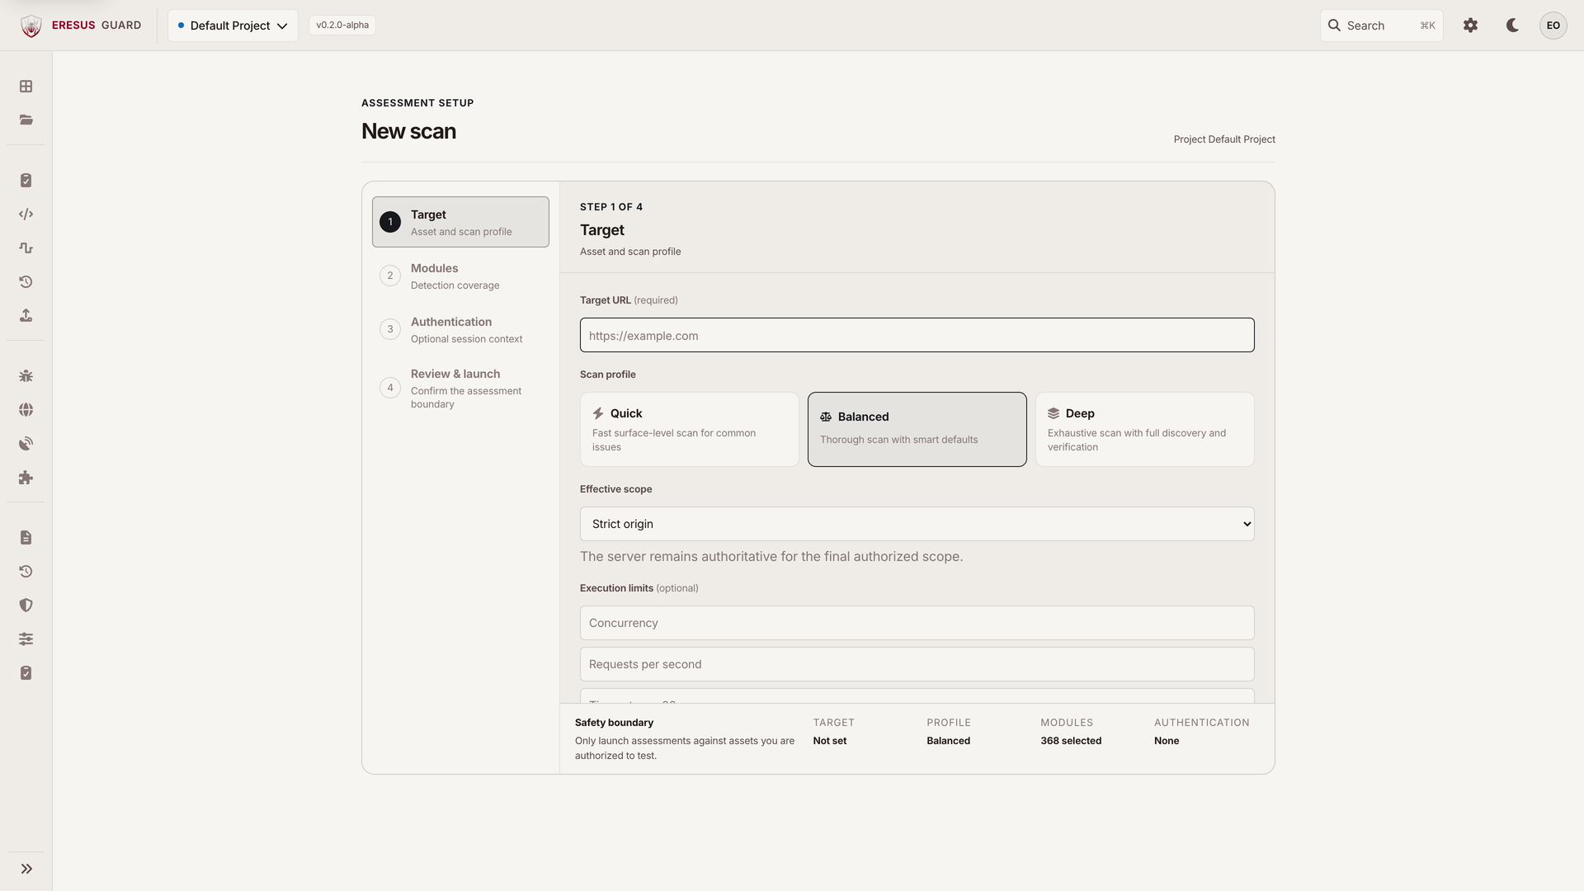Screen dimensions: 1584x891
Task: Click the v0.2.0-alpha version badge
Action: point(342,25)
